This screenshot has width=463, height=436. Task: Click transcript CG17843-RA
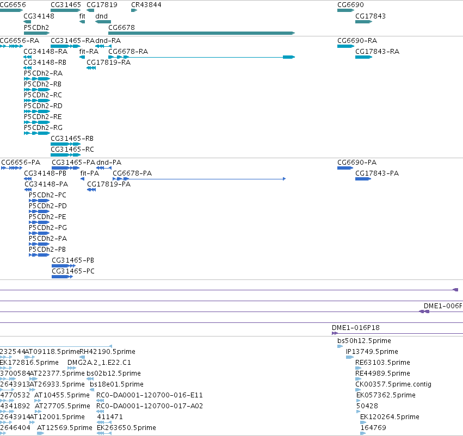pyautogui.click(x=377, y=51)
